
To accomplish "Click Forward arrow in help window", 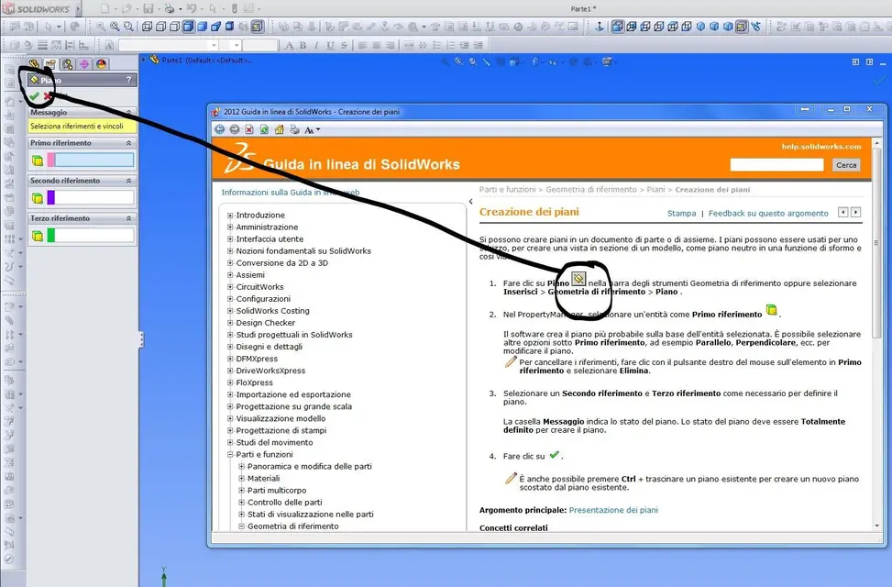I will pos(235,130).
